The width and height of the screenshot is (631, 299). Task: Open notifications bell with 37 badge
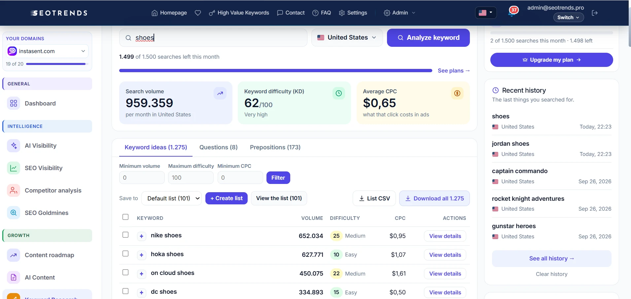(512, 12)
